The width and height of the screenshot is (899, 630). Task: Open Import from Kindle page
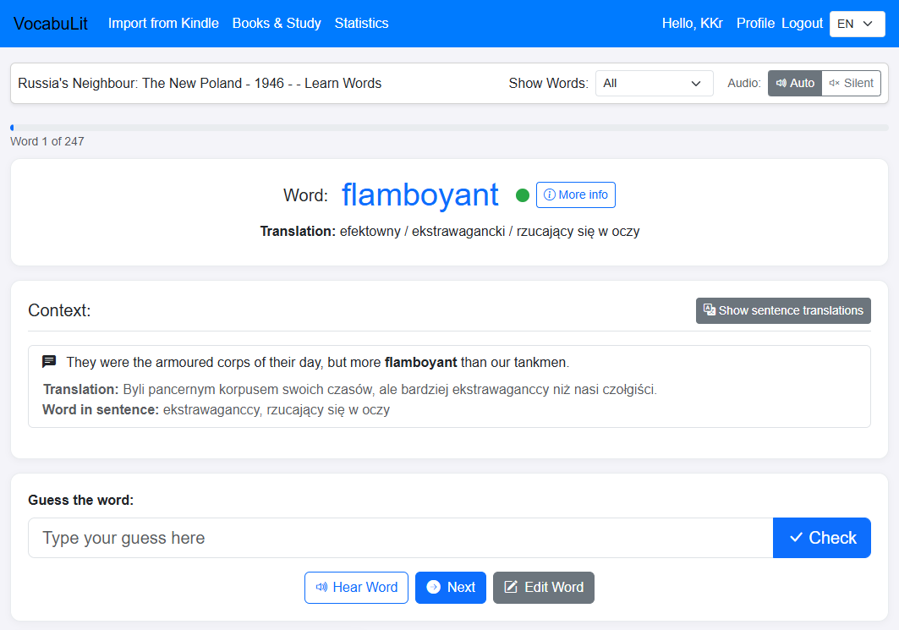163,24
